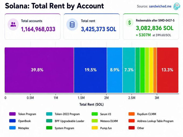Click the Token-2022 Program teal swatch

pos(49,114)
